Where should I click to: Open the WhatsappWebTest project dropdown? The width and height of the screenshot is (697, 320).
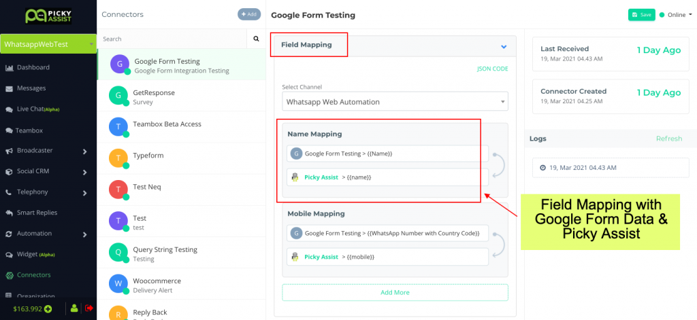[48, 44]
